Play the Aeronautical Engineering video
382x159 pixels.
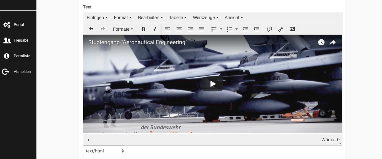213,84
